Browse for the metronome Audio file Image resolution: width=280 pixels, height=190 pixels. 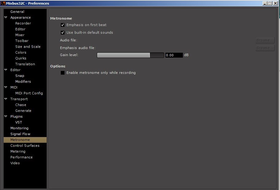[x=265, y=40]
